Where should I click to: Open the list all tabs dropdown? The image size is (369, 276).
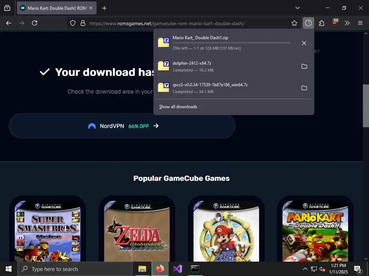click(x=297, y=8)
